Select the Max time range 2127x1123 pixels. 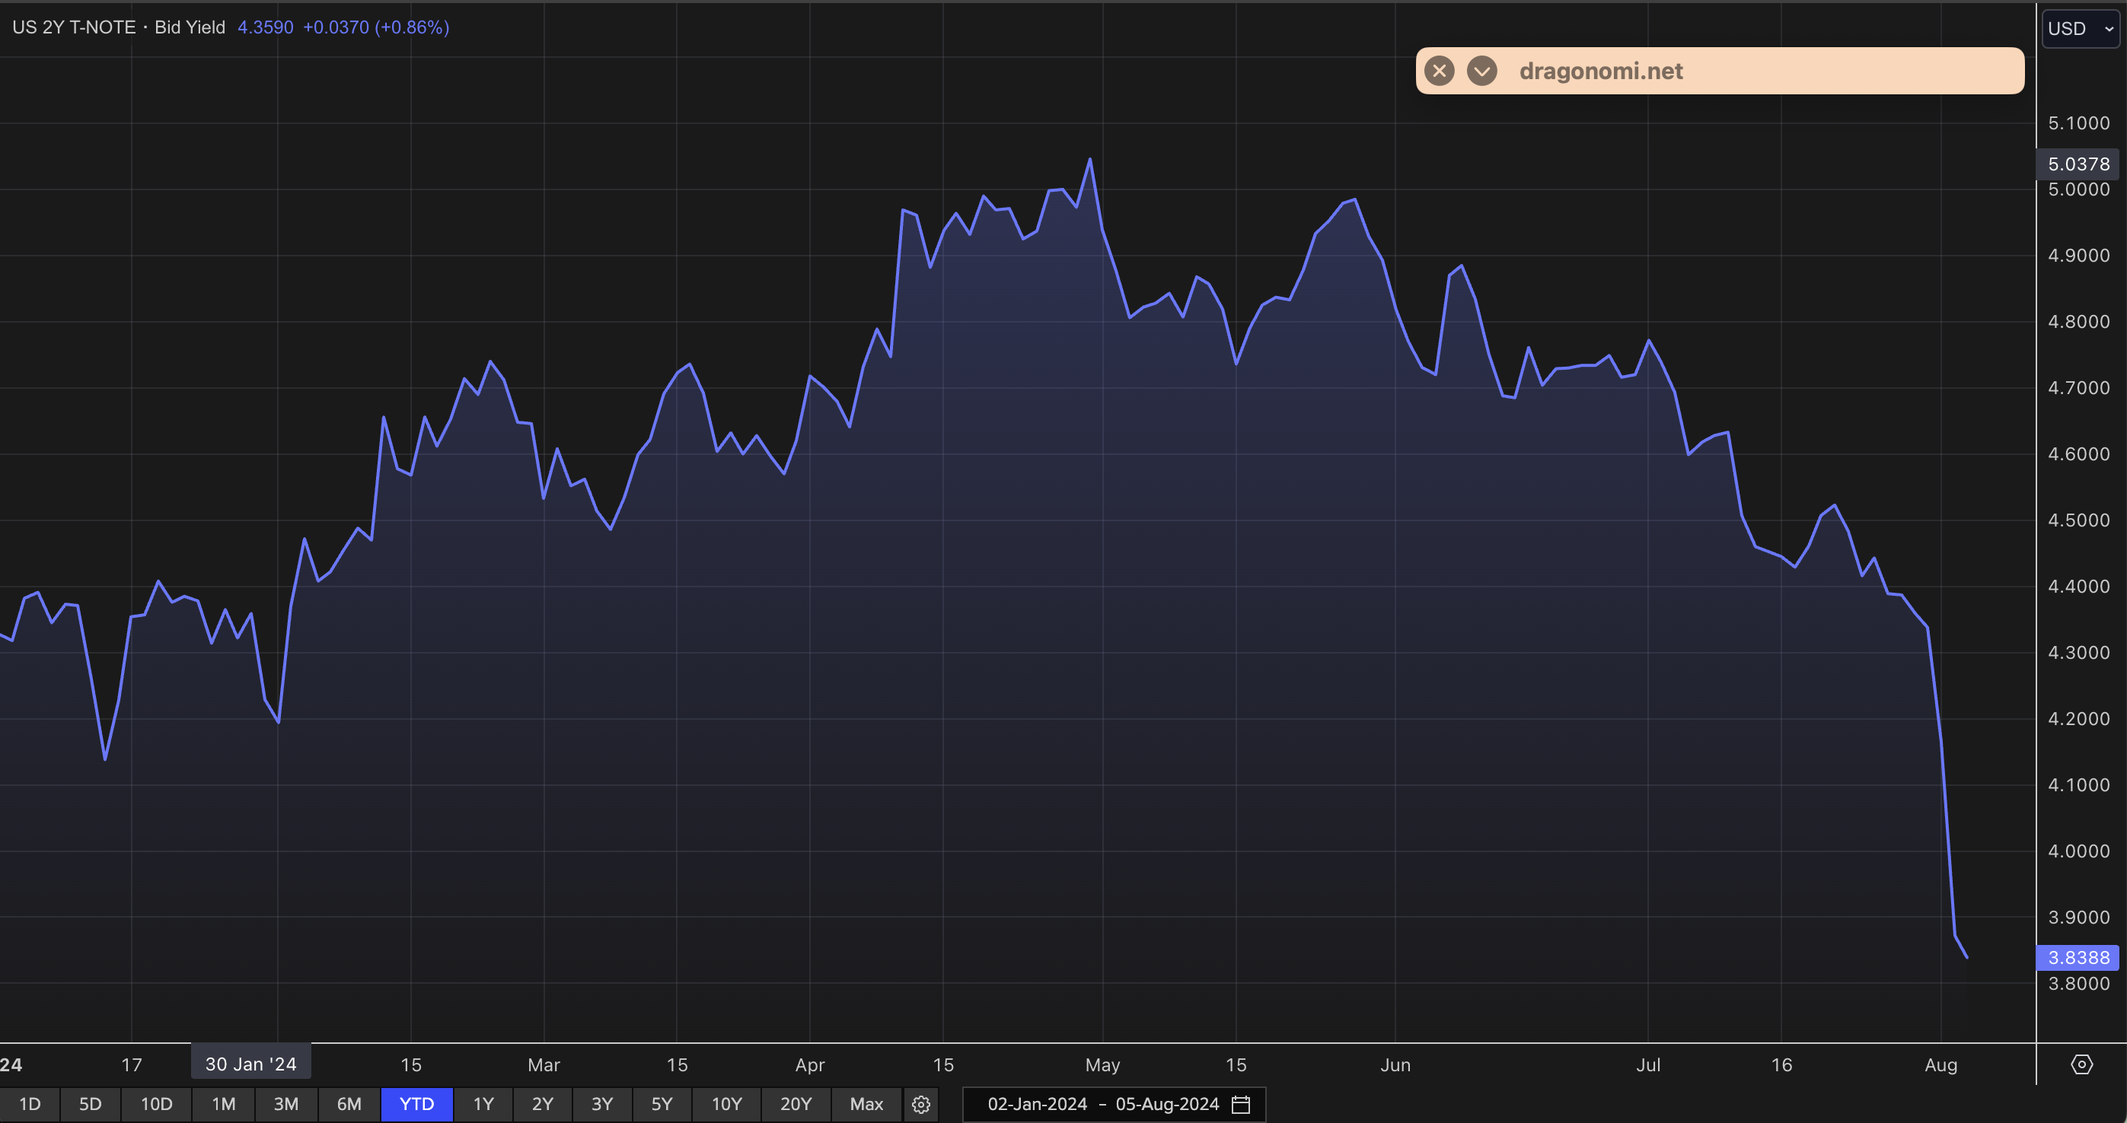(866, 1104)
